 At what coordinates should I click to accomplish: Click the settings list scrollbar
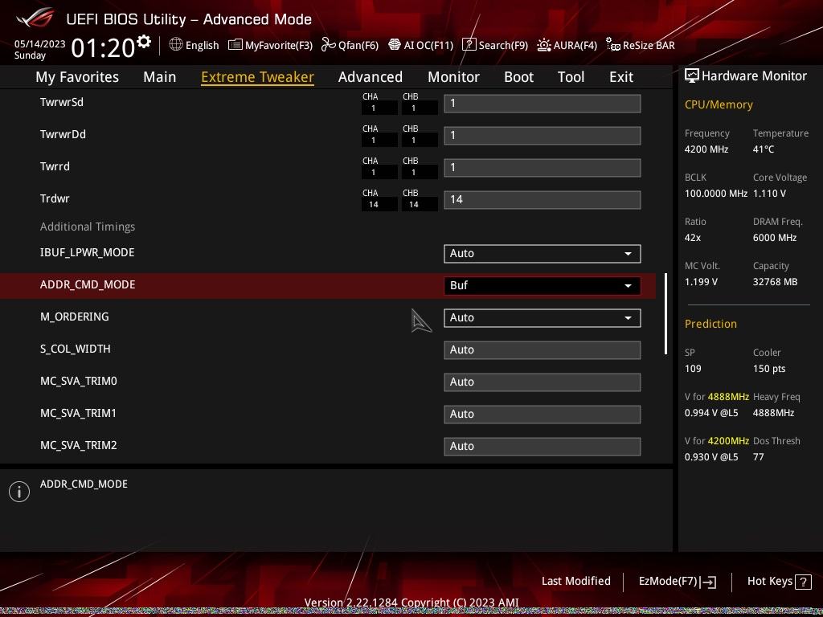point(666,314)
